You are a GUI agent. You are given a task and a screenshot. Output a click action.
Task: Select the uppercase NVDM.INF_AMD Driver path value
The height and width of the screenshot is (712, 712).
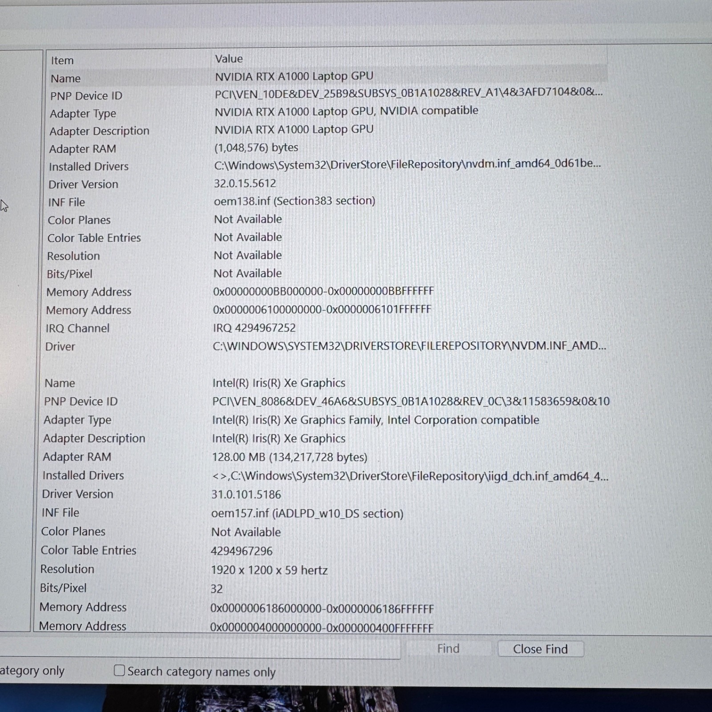point(409,346)
